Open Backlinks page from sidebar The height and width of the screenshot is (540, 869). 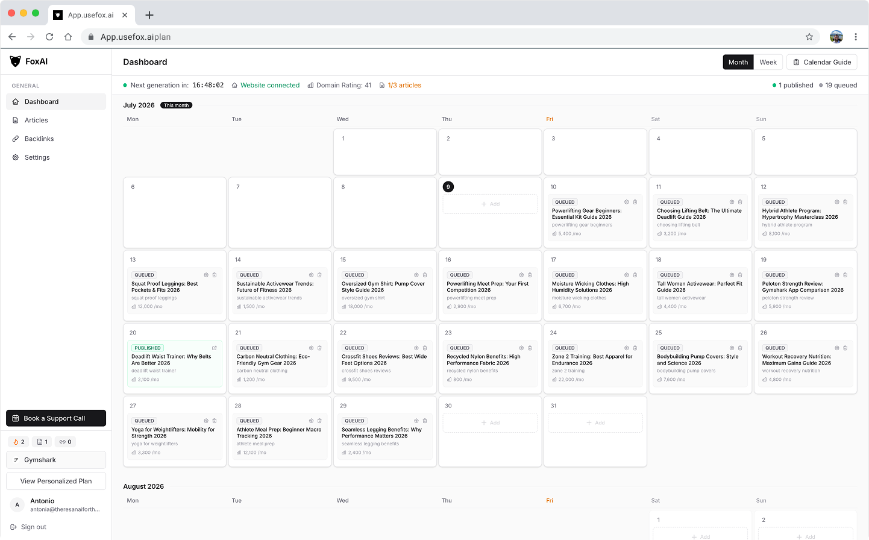[56, 139]
